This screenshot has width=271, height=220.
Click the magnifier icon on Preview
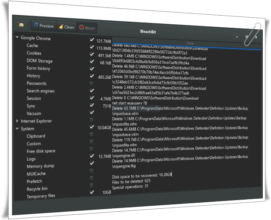coord(36,25)
